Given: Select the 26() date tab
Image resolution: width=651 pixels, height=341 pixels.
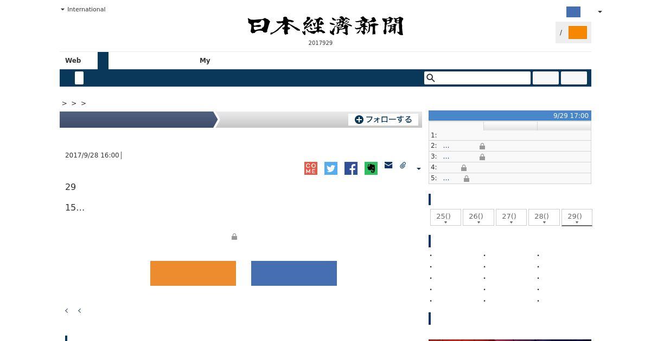Looking at the screenshot, I should point(478,217).
